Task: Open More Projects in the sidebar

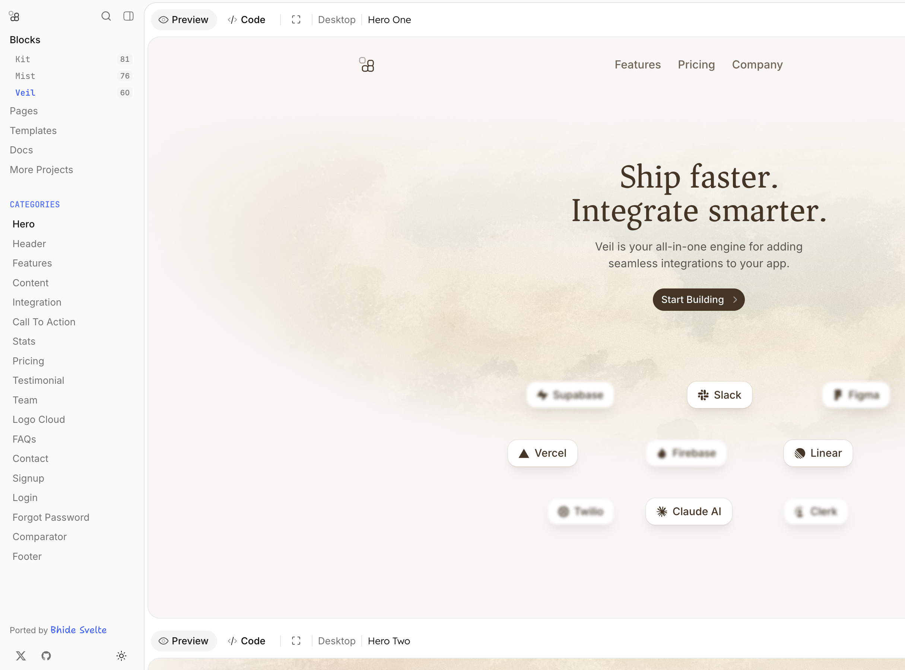Action: coord(41,169)
